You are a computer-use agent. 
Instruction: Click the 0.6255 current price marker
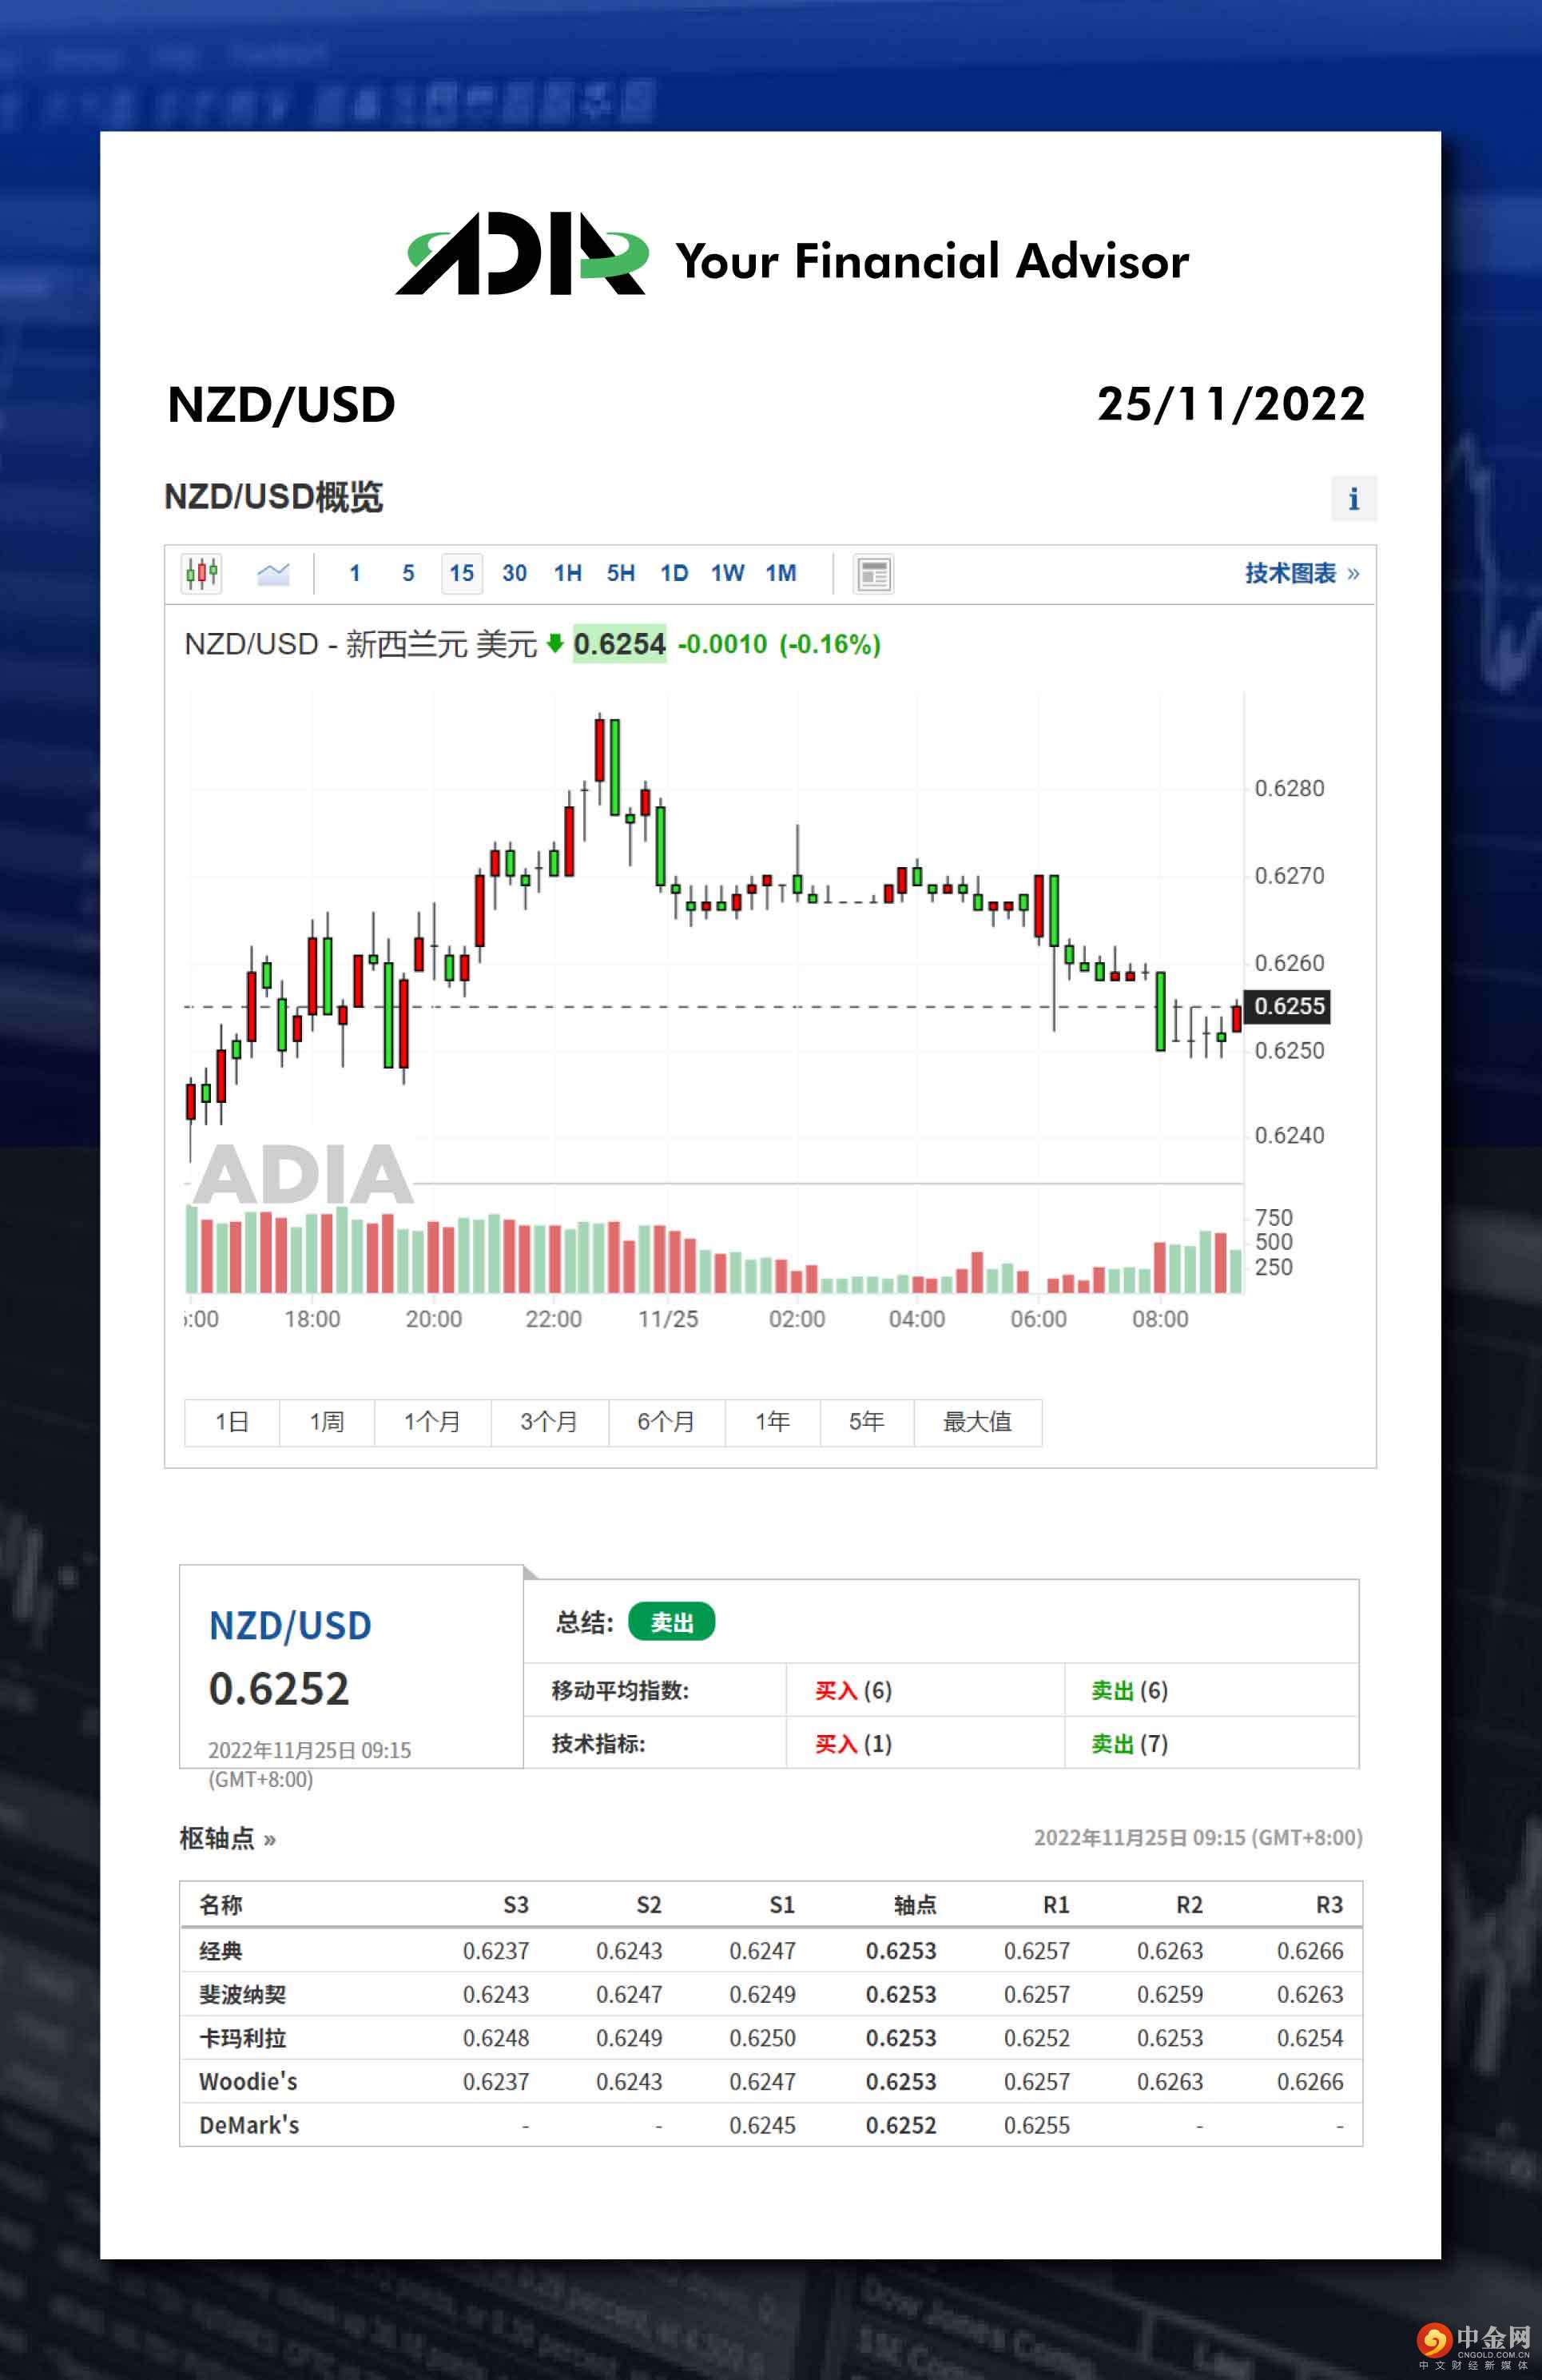(1288, 1006)
